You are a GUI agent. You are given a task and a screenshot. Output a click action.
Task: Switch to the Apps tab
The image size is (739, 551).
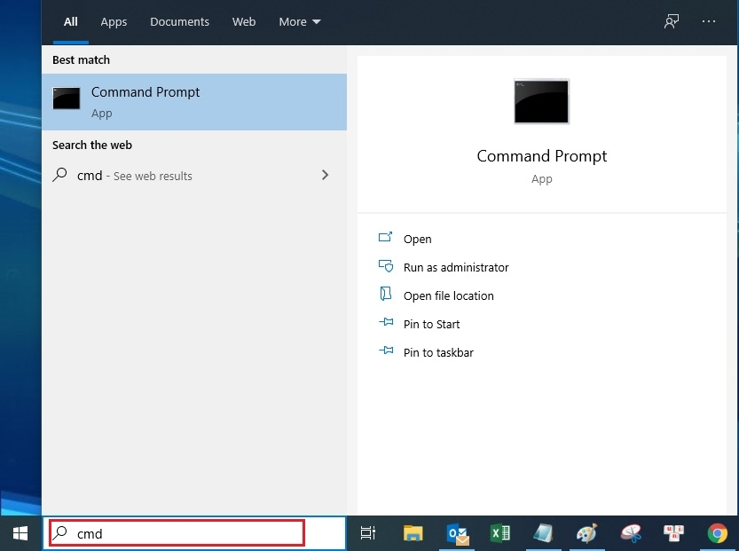pyautogui.click(x=114, y=21)
